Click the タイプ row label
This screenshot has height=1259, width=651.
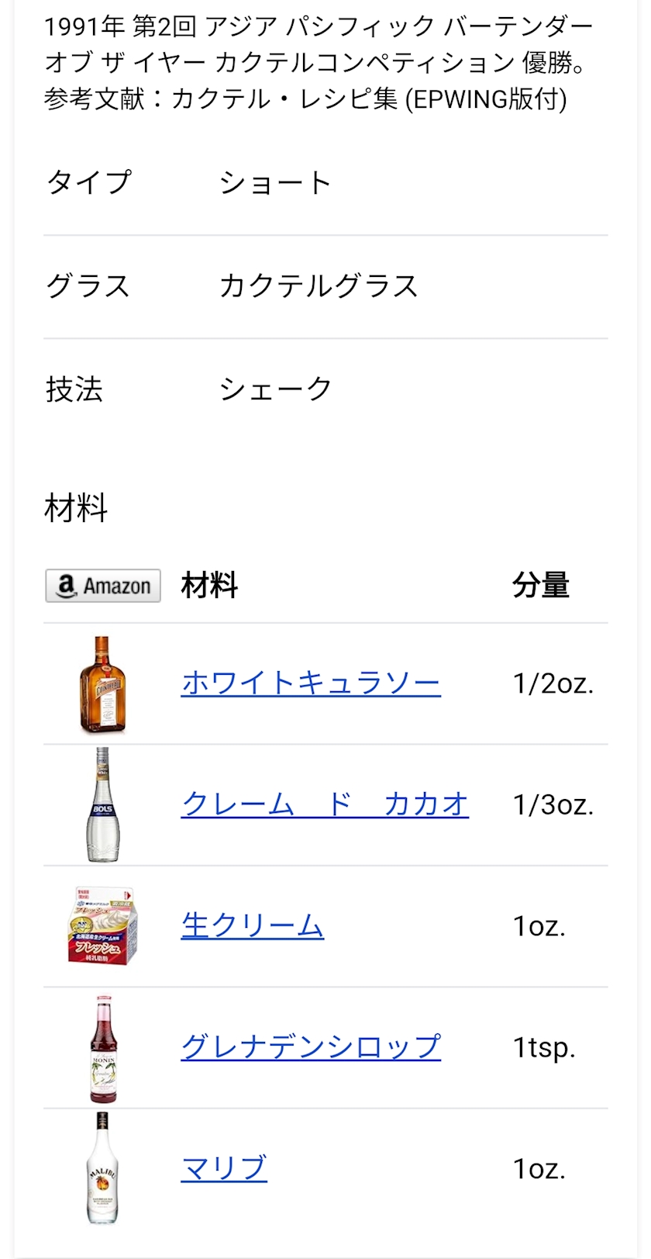pyautogui.click(x=89, y=183)
